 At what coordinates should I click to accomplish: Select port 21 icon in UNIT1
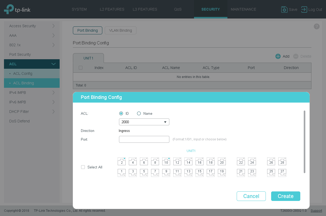click(x=241, y=173)
